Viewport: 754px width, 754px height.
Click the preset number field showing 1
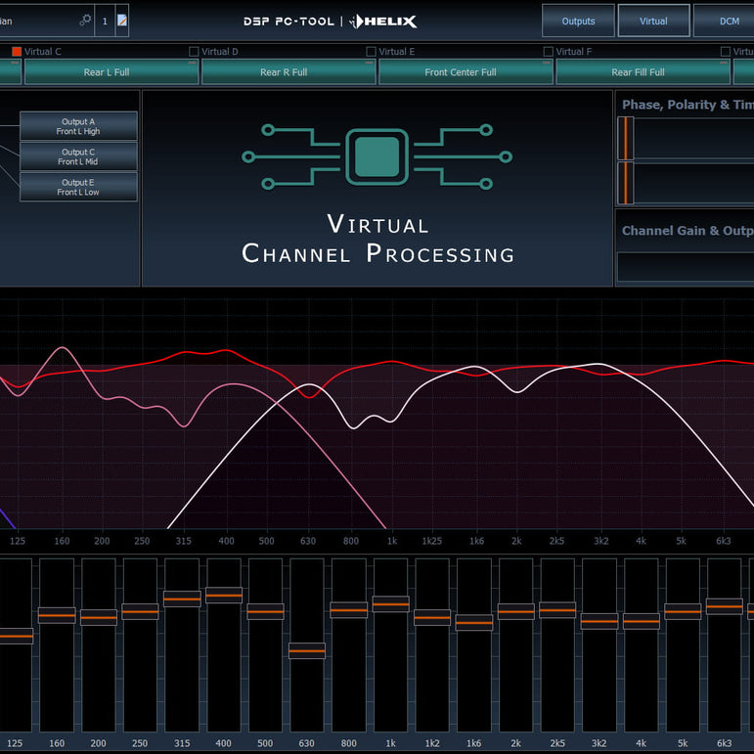pyautogui.click(x=105, y=20)
